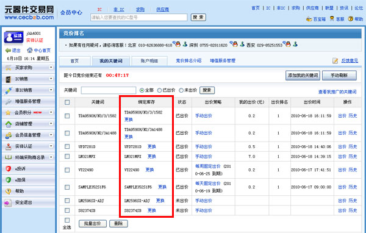The width and height of the screenshot is (366, 233).
Task: Click 批量出价 button below the table
Action: tap(93, 223)
